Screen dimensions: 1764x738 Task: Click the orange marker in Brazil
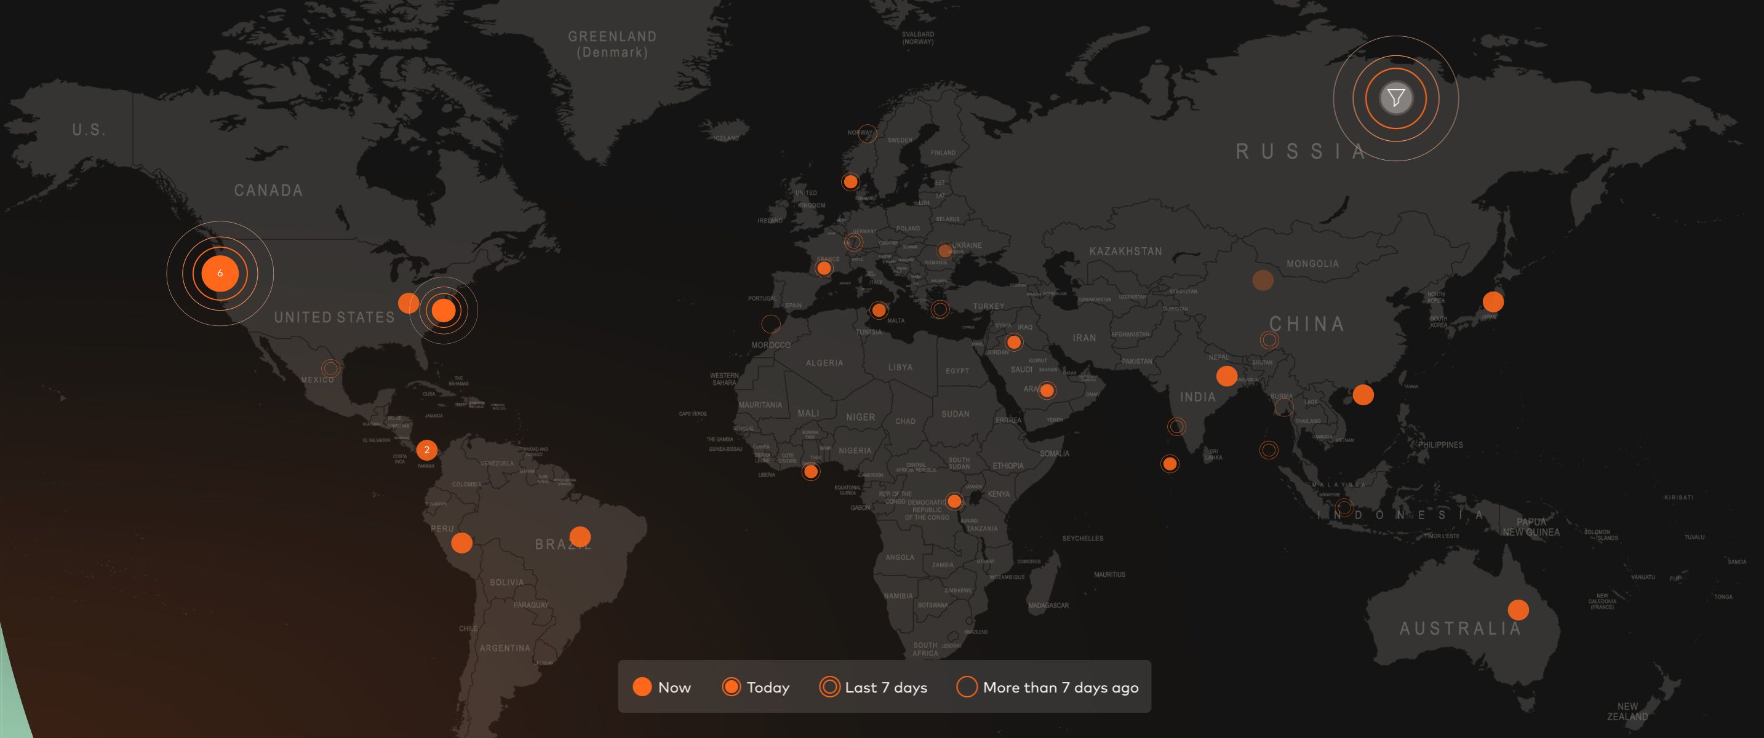point(580,537)
